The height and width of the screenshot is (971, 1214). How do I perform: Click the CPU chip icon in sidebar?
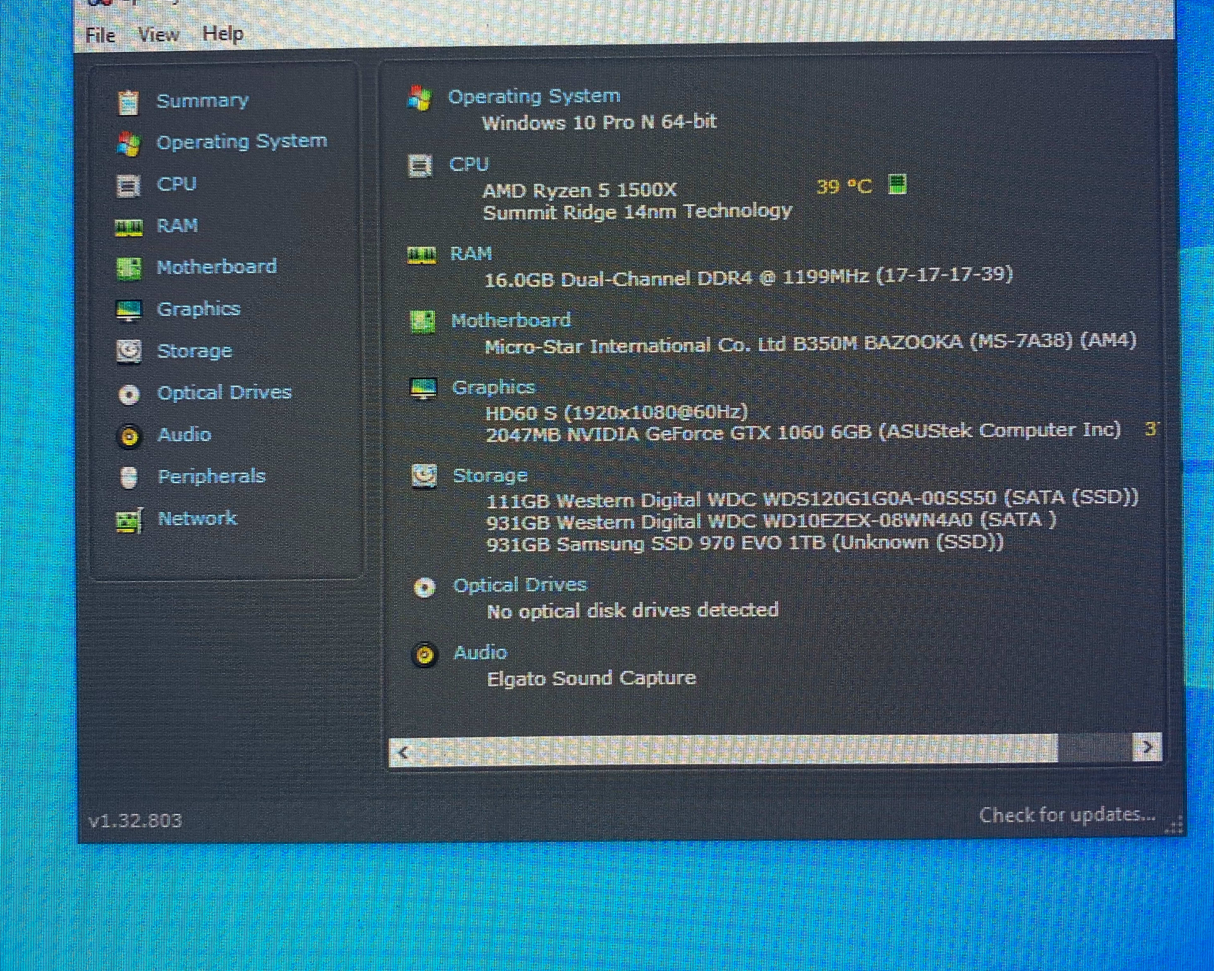tap(128, 186)
